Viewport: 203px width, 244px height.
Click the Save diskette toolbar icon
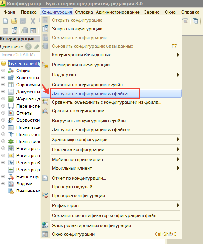[23, 21]
